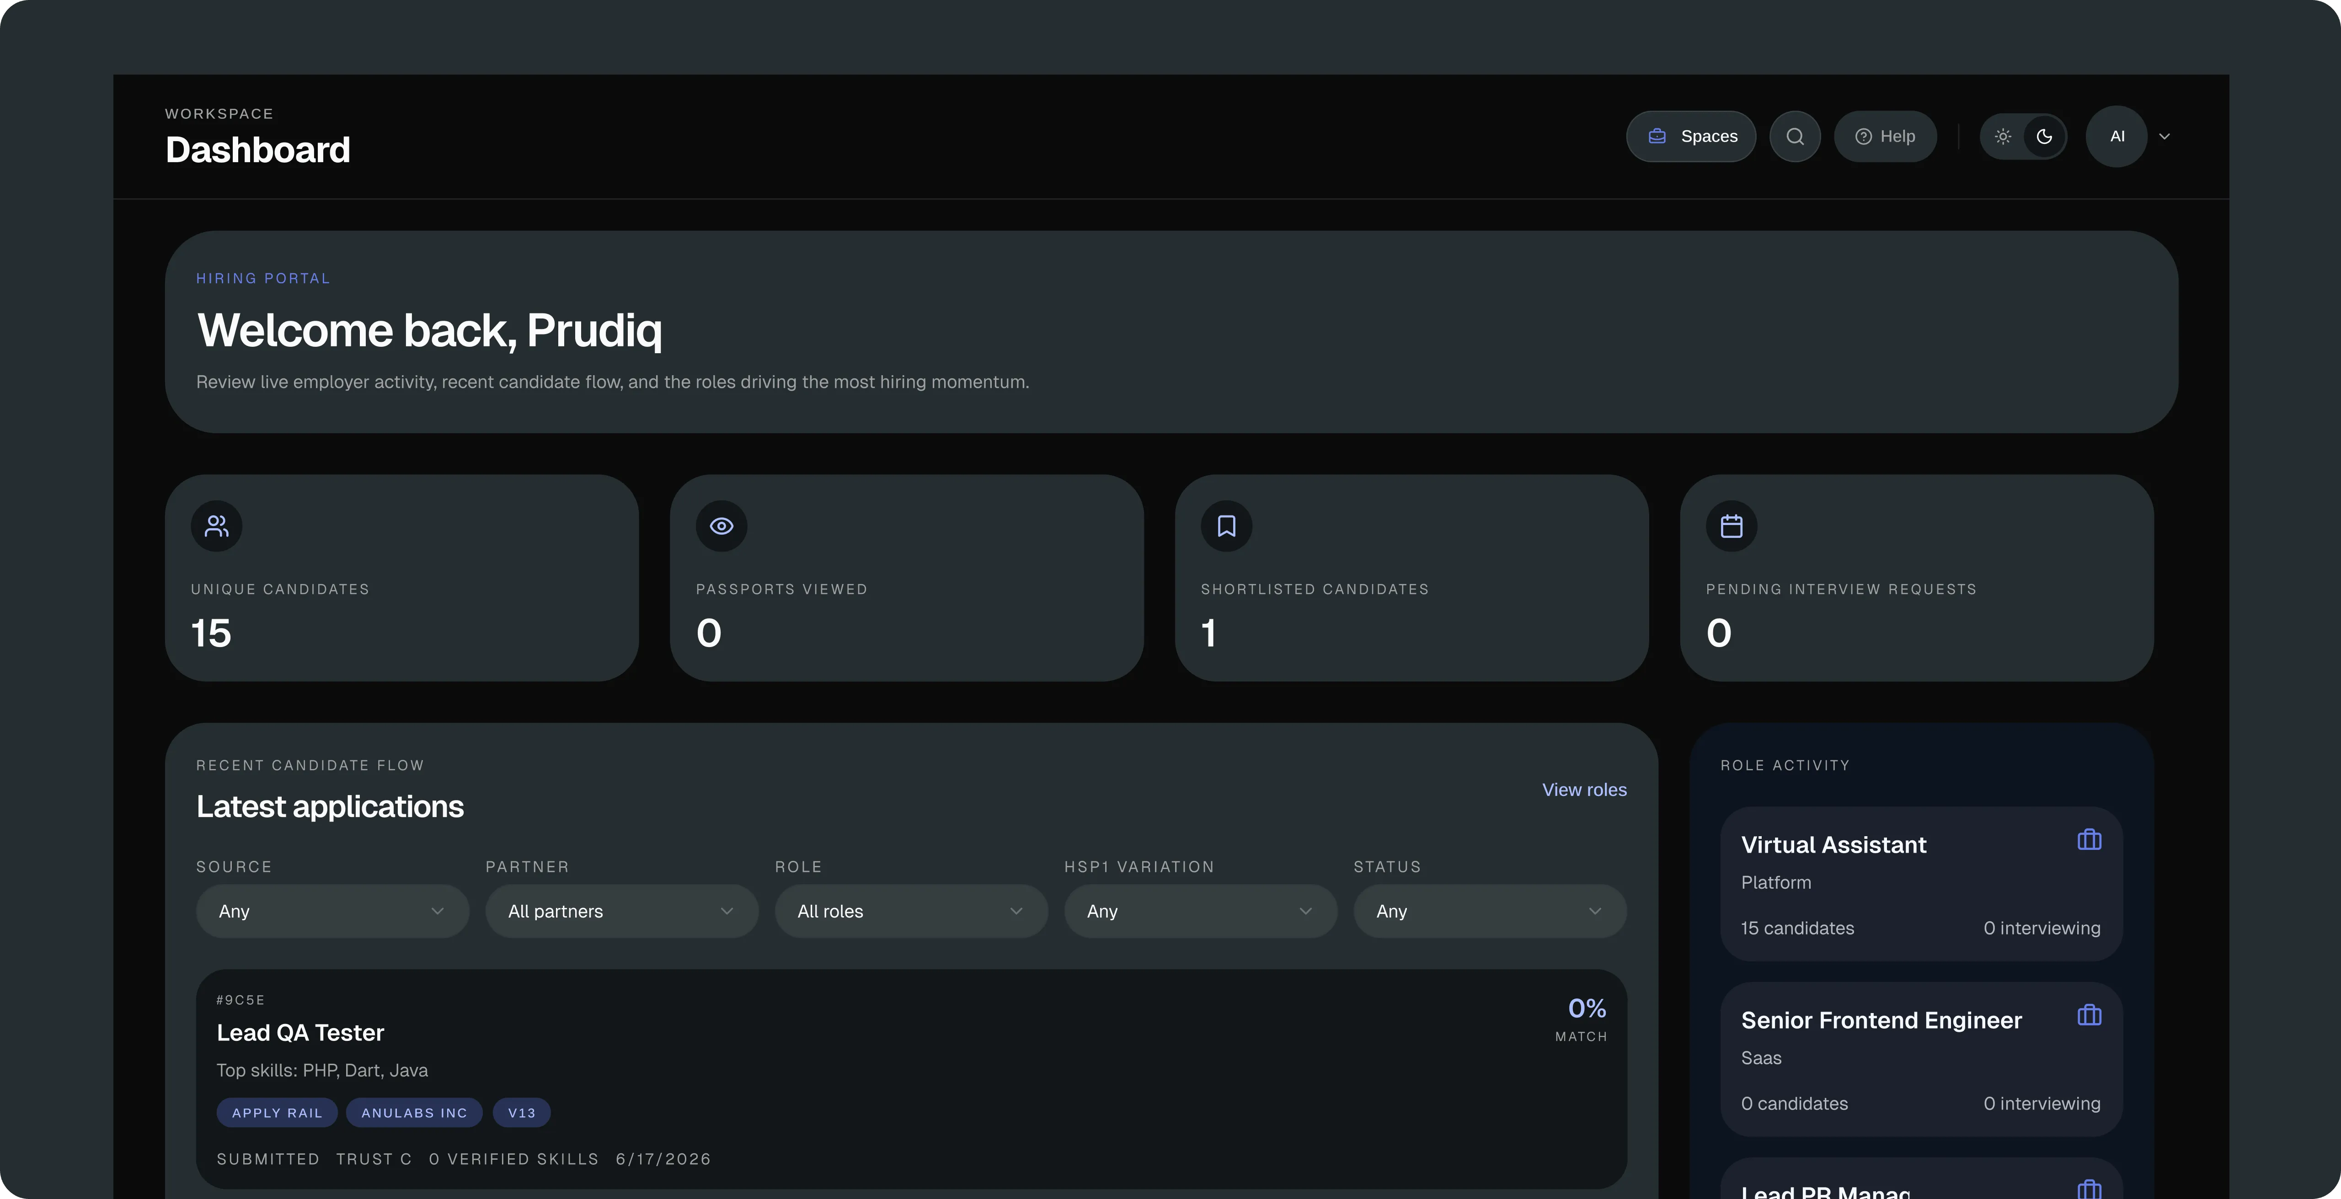This screenshot has height=1199, width=2341.
Task: Click the Welcome back, Prudiq heading
Action: click(x=429, y=330)
